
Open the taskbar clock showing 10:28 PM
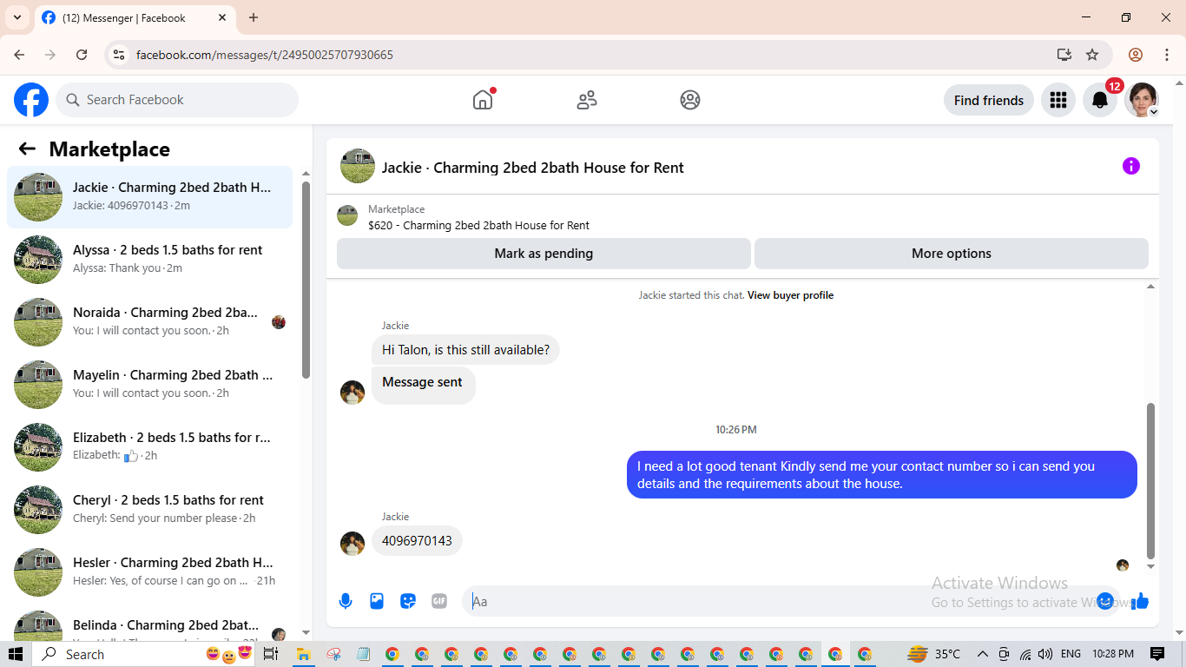(x=1114, y=654)
